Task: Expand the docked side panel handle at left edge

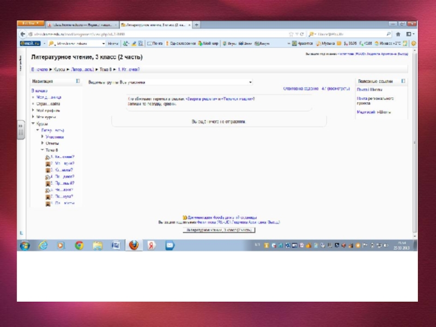Action: coord(22,126)
